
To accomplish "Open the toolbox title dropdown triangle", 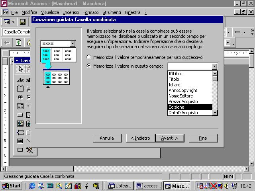I will click(17, 60).
